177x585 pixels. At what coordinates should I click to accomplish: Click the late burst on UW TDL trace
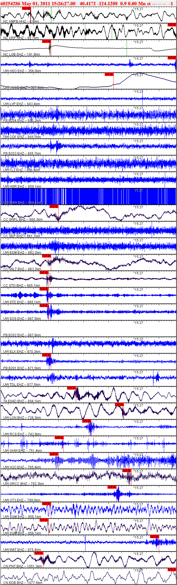click(157, 377)
